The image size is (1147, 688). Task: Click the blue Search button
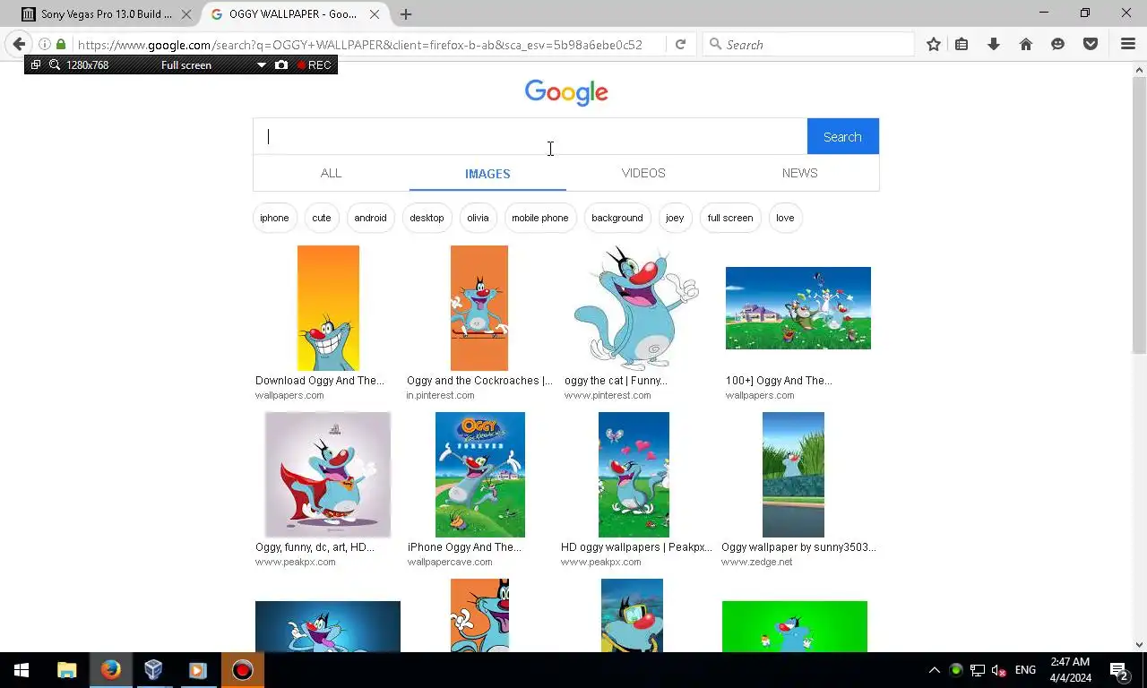pos(842,136)
